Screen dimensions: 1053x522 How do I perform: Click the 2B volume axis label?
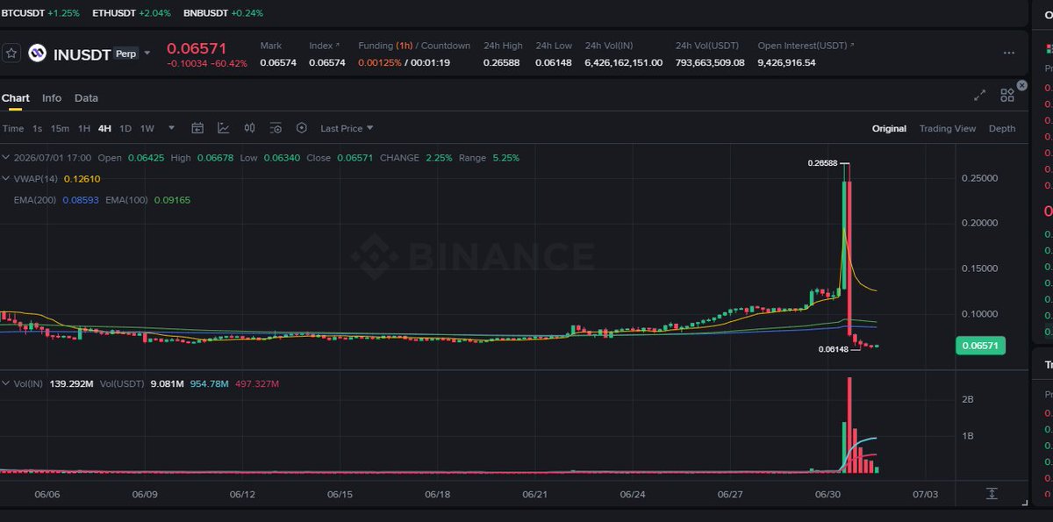968,399
